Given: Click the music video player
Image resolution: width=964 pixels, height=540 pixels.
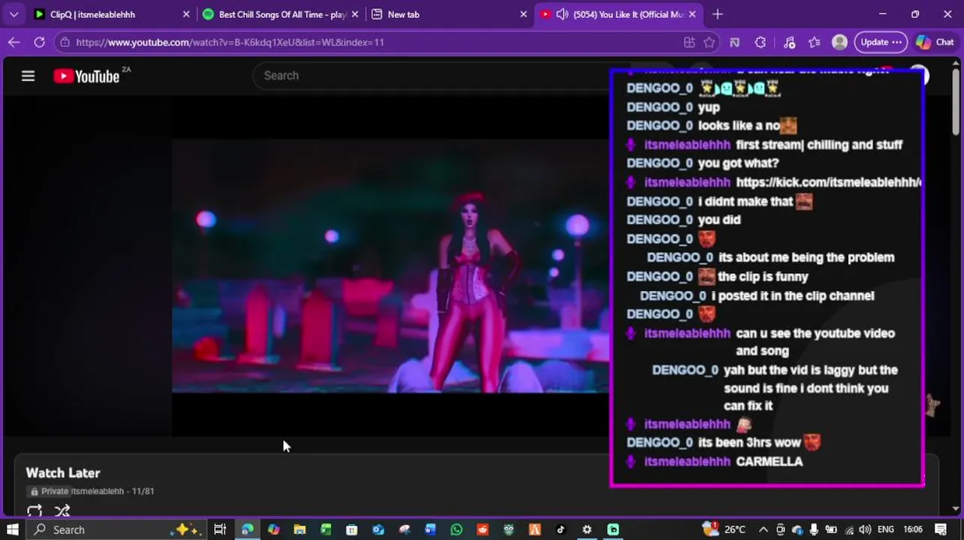Looking at the screenshot, I should click(x=390, y=265).
